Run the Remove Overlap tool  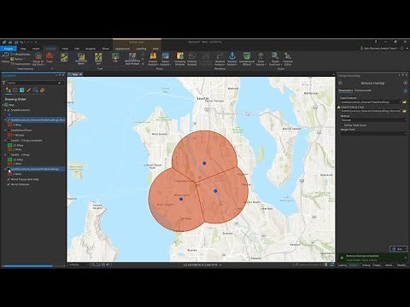pyautogui.click(x=398, y=249)
